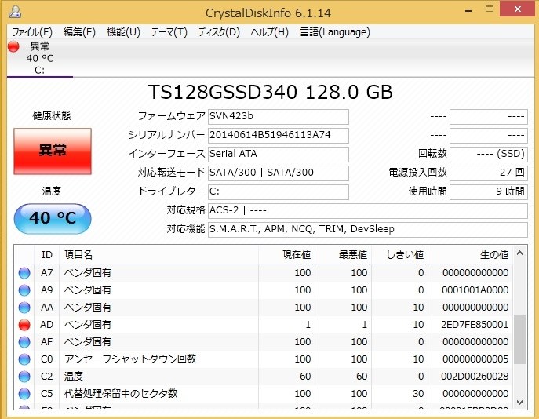Open the ヘルプ(H) menu

click(270, 32)
